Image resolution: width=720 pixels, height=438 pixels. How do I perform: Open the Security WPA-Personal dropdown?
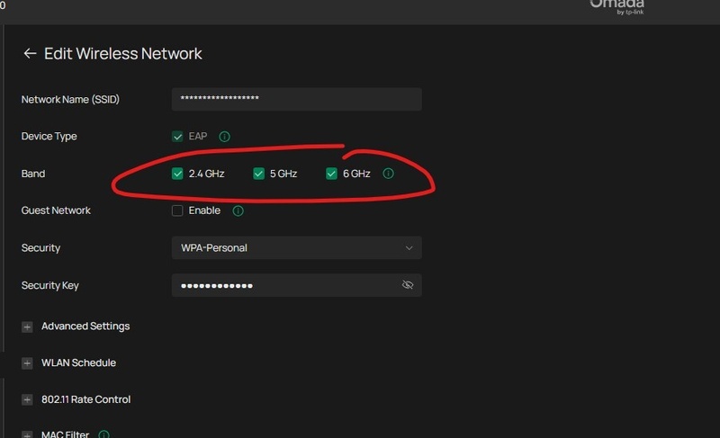(x=297, y=247)
